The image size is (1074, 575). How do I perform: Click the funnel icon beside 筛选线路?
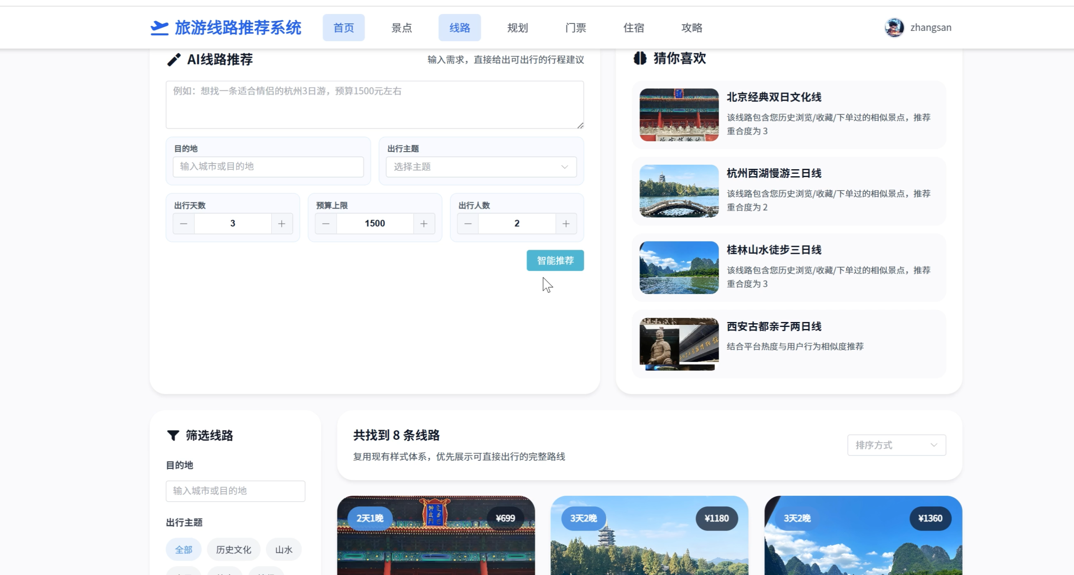pos(173,435)
